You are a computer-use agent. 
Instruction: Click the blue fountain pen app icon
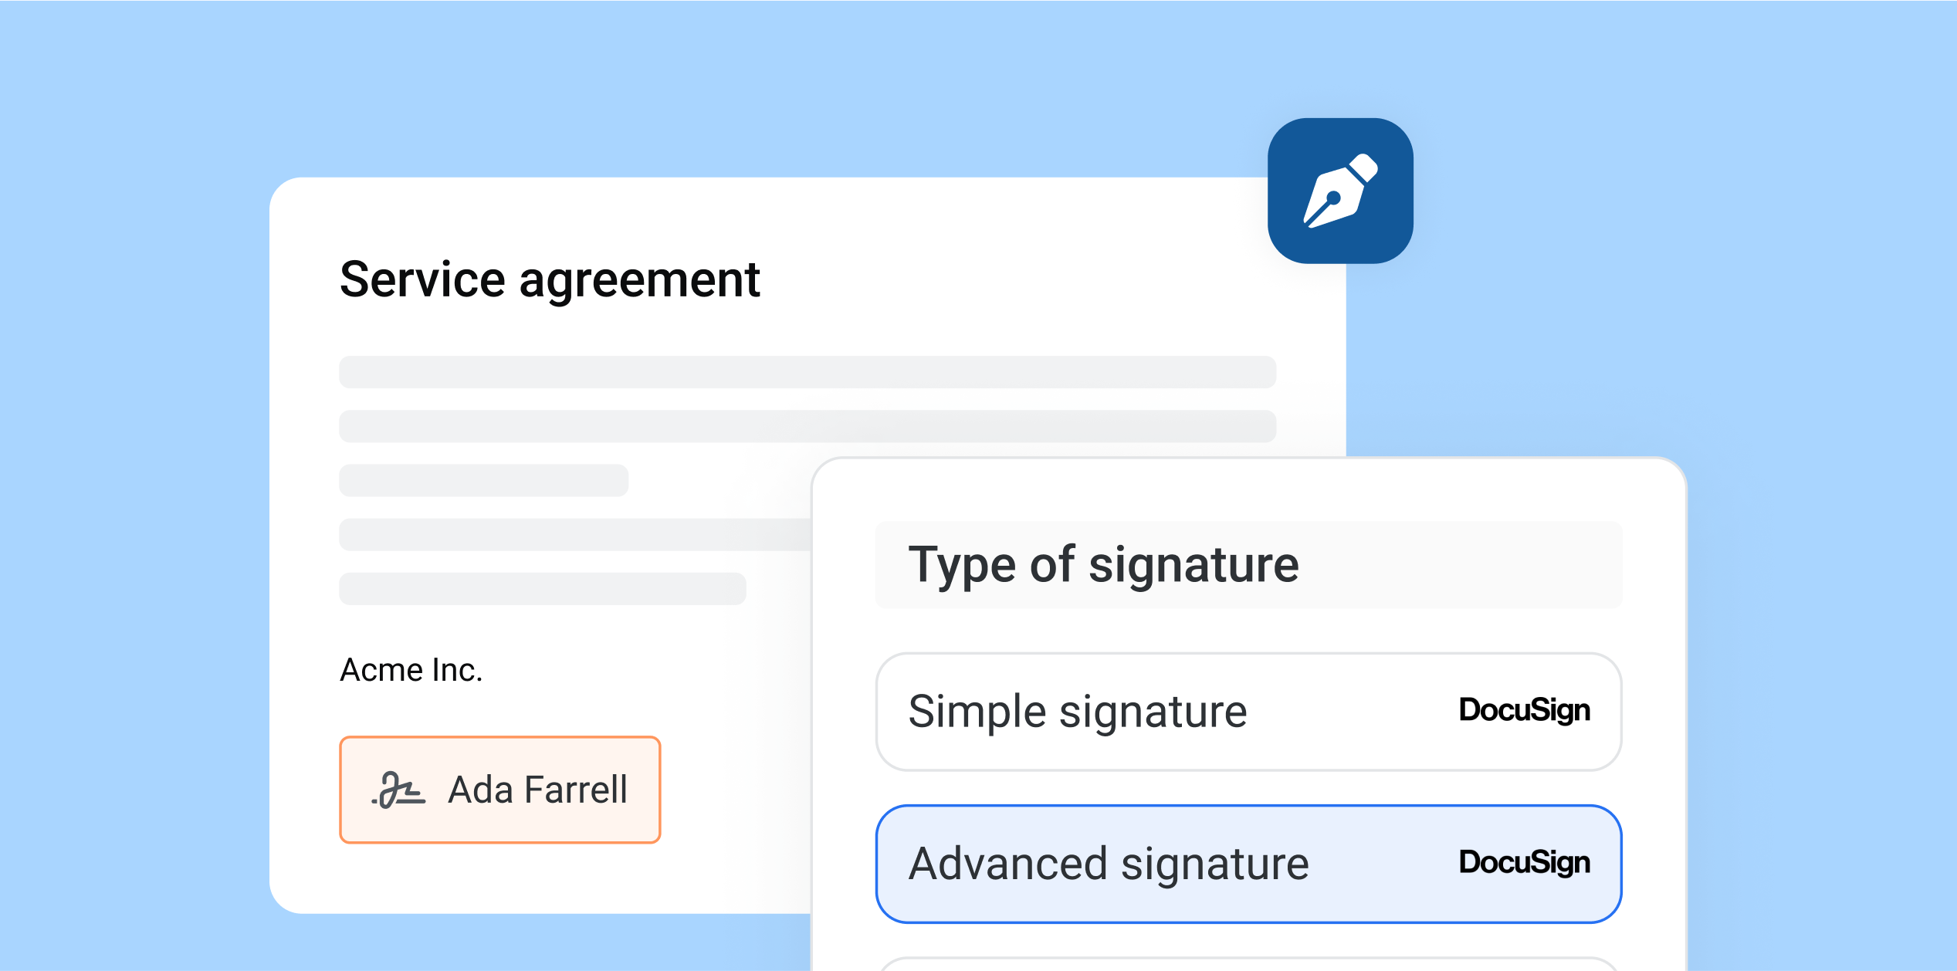[x=1340, y=191]
